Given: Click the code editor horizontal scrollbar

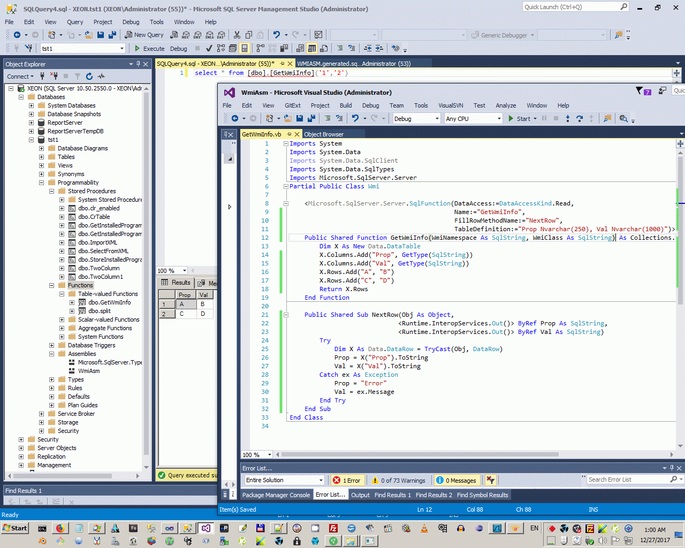Looking at the screenshot, I should [420, 454].
